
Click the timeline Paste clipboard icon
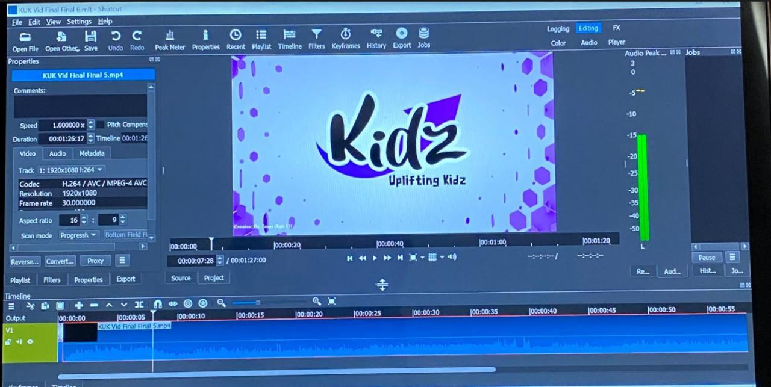[60, 305]
